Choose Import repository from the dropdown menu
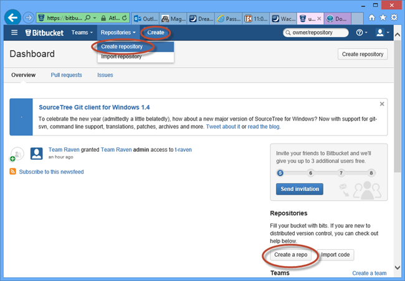This screenshot has height=281, width=405. pyautogui.click(x=121, y=57)
